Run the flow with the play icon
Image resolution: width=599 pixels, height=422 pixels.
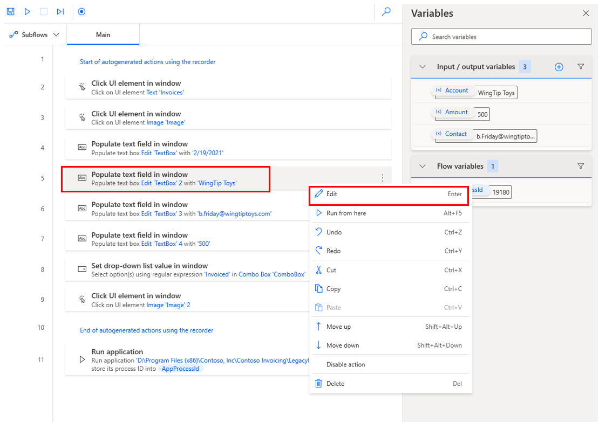coord(27,11)
